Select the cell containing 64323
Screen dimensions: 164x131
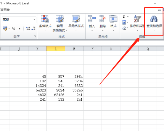(x=37, y=90)
